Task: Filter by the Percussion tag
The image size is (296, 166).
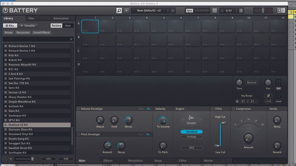Action: (23, 32)
